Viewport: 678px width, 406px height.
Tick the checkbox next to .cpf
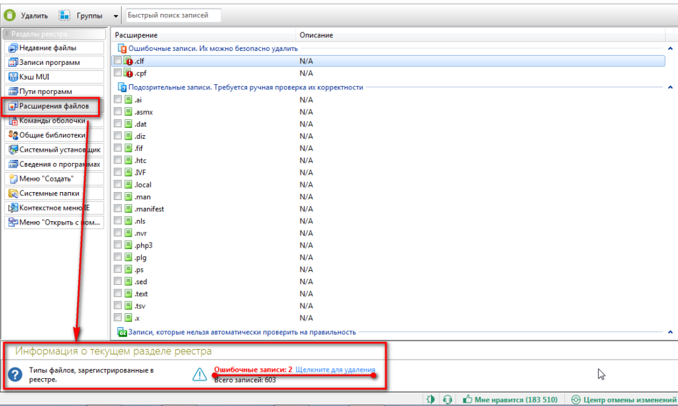(x=118, y=73)
